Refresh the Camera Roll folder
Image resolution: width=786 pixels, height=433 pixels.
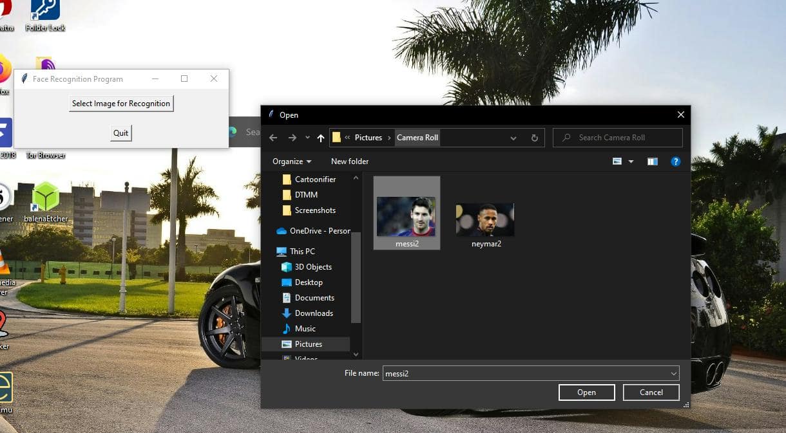coord(534,138)
